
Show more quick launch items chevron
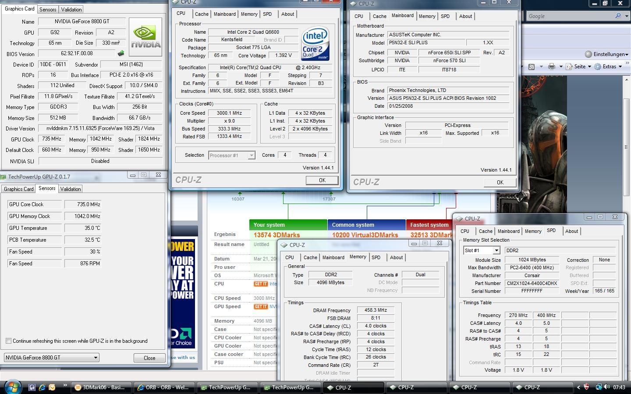pos(65,386)
